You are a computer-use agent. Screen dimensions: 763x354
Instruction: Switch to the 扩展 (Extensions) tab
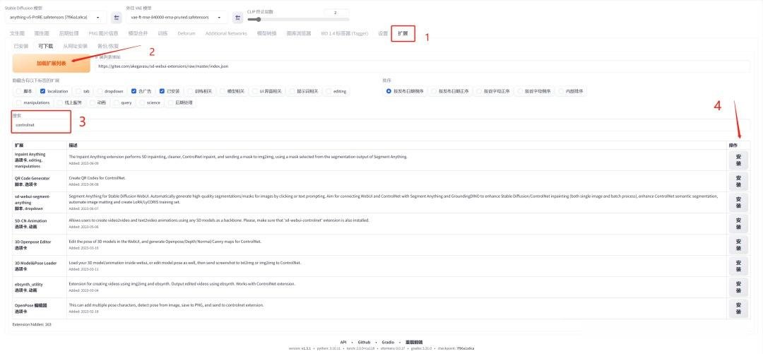point(403,33)
